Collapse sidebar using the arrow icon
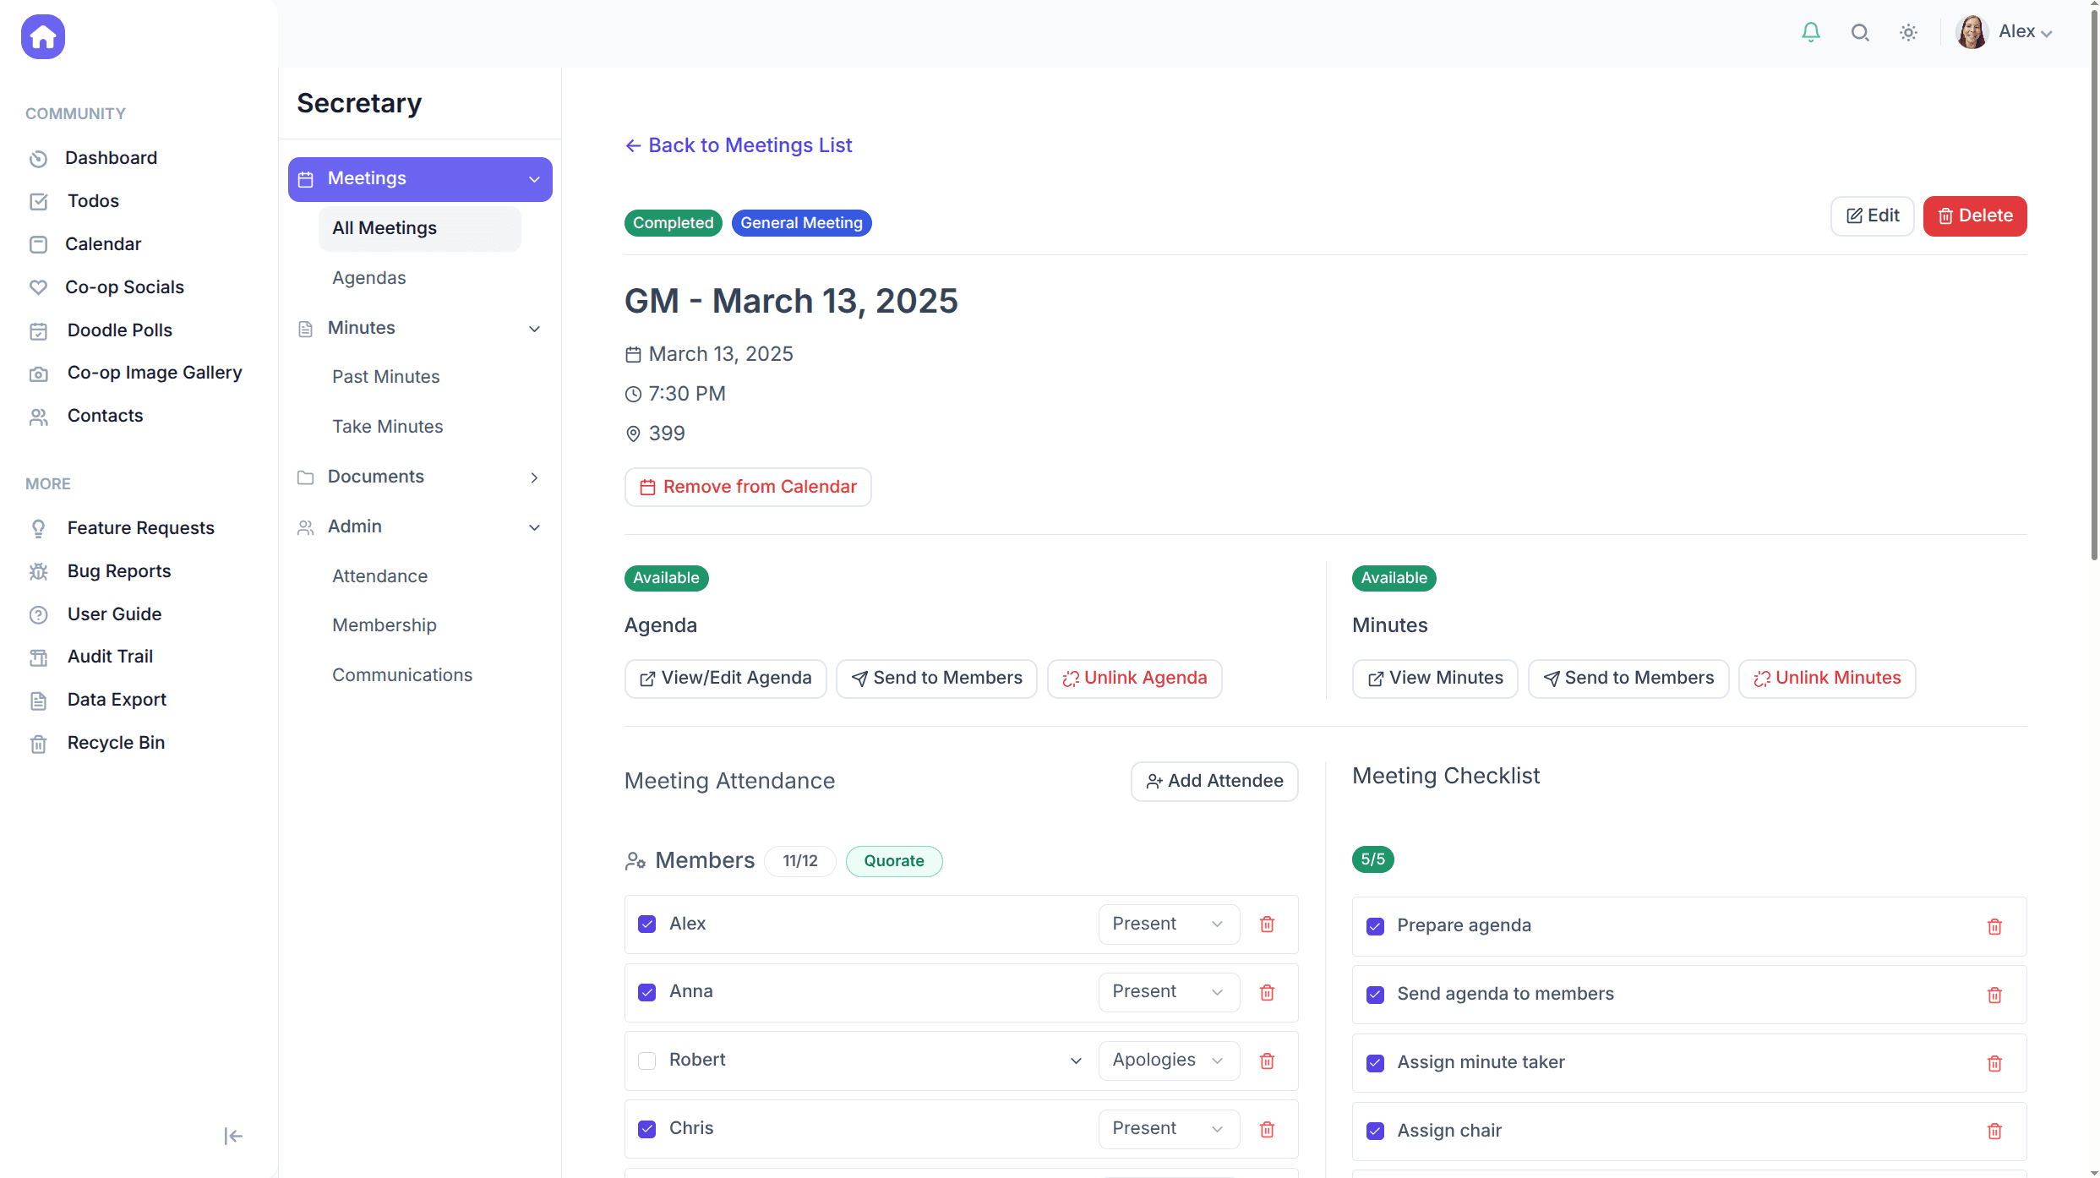 point(233,1136)
